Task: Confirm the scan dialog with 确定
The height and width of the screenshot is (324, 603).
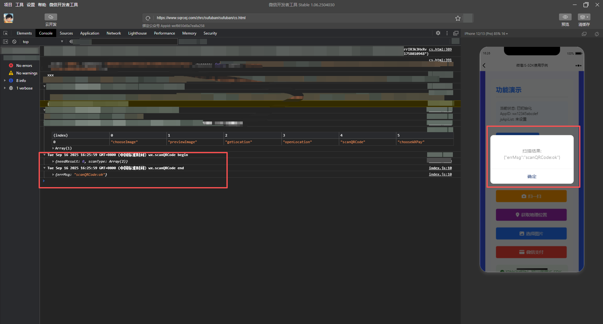Action: 532,176
